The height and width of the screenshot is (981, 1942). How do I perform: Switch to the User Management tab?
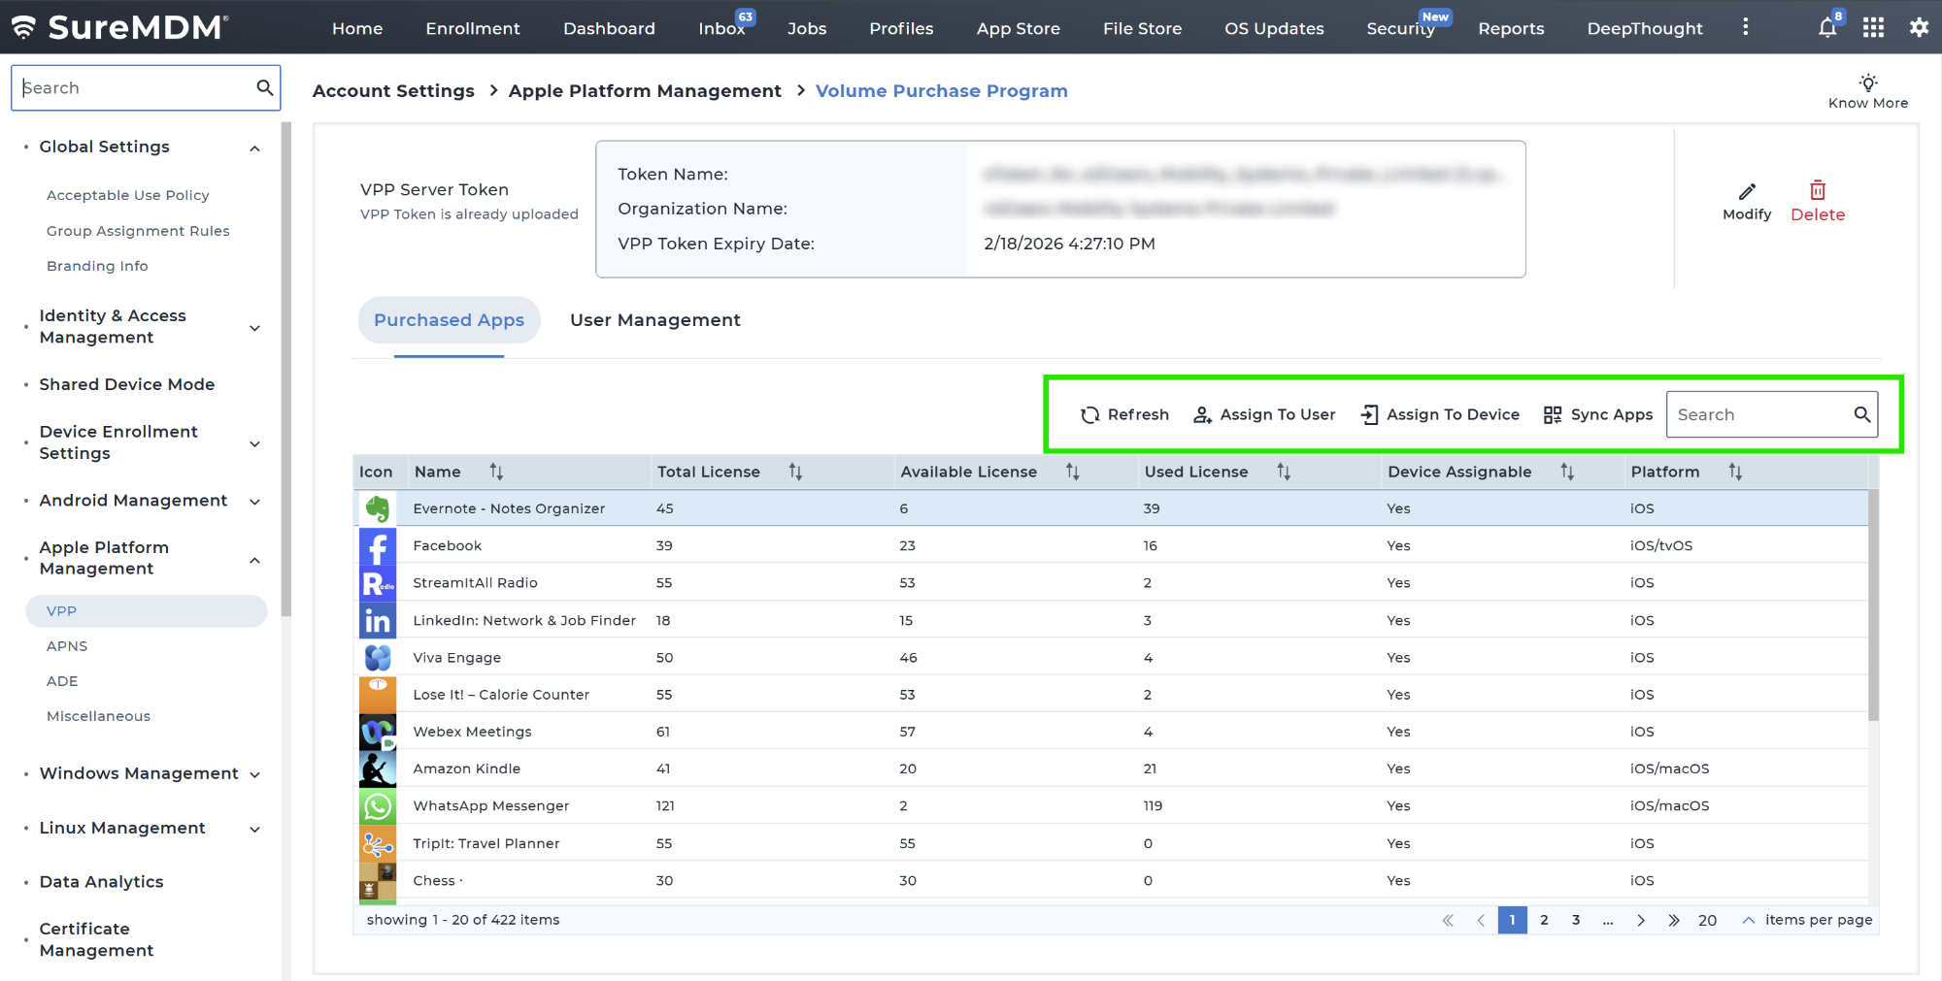pyautogui.click(x=655, y=320)
